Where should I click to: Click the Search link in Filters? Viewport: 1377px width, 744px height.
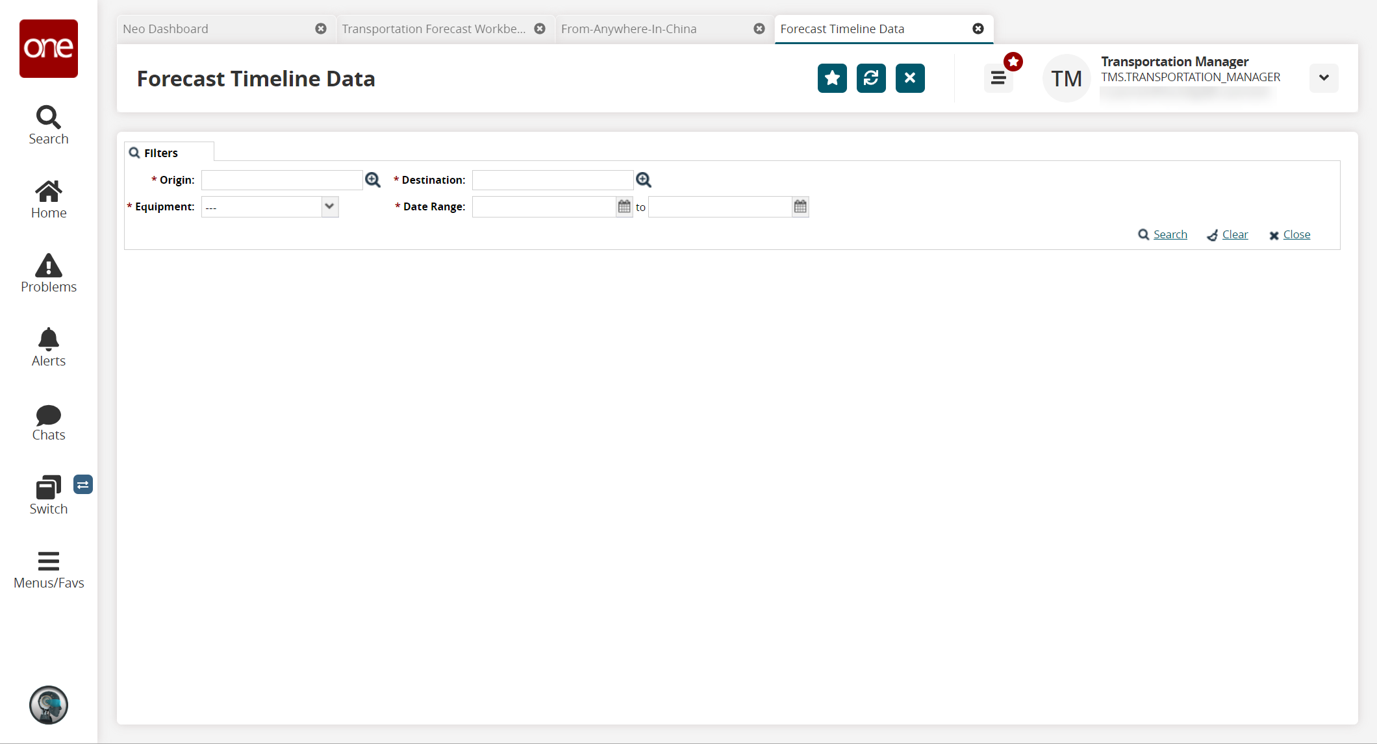coord(1170,234)
